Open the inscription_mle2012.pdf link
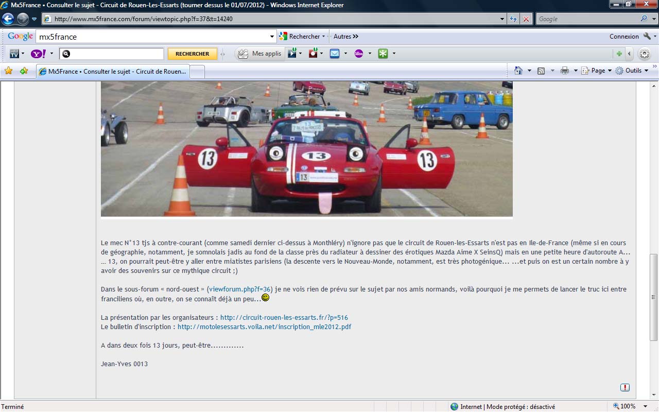The image size is (659, 412). (x=265, y=327)
